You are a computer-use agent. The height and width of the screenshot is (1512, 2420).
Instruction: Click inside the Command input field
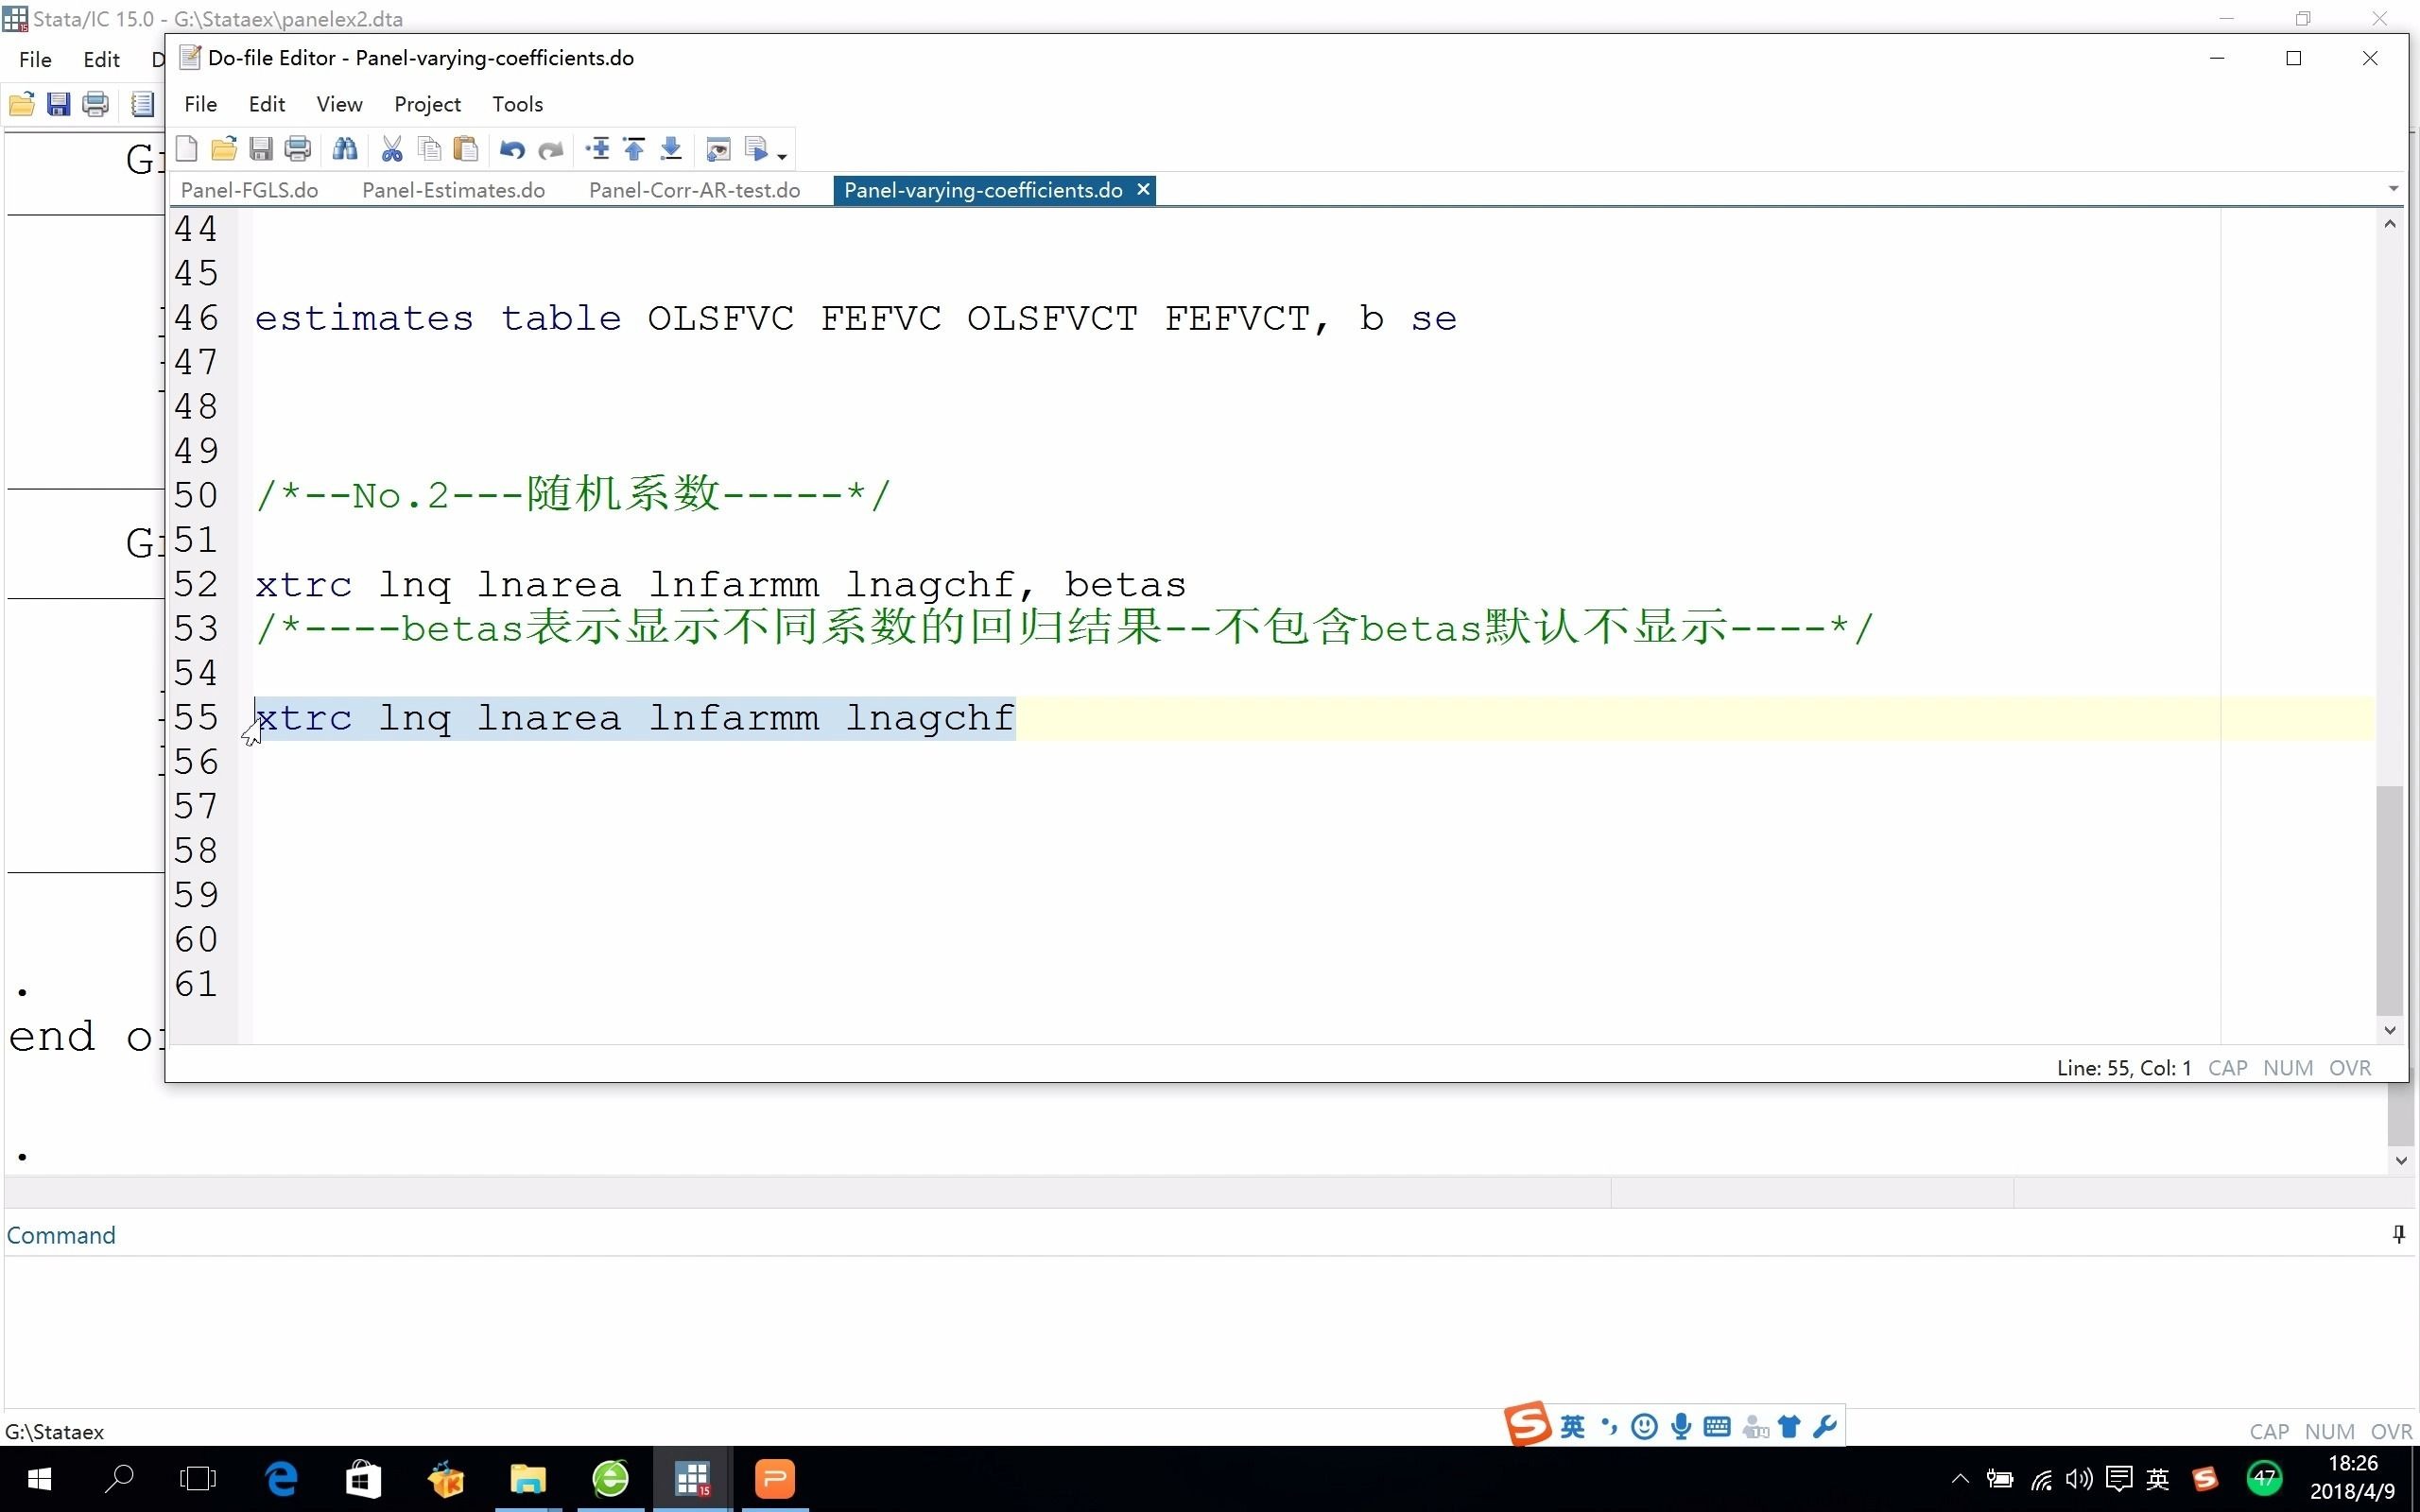(x=1200, y=1330)
